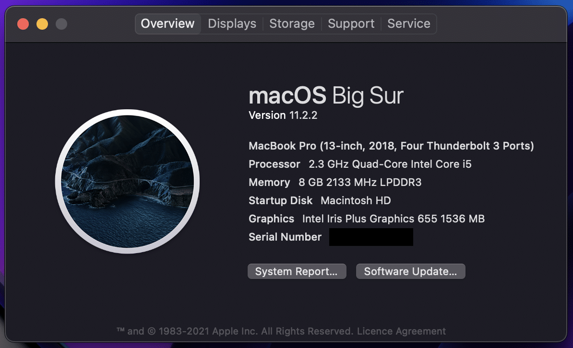Image resolution: width=573 pixels, height=348 pixels.
Task: Open the Service tab
Action: coord(408,24)
